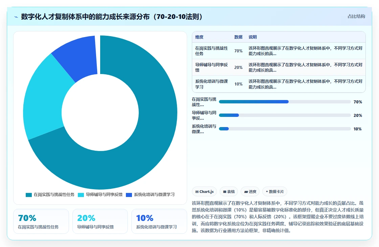Image resolution: width=379 pixels, height=247 pixels.
Task: Click the 说明 column header
Action: (252, 37)
